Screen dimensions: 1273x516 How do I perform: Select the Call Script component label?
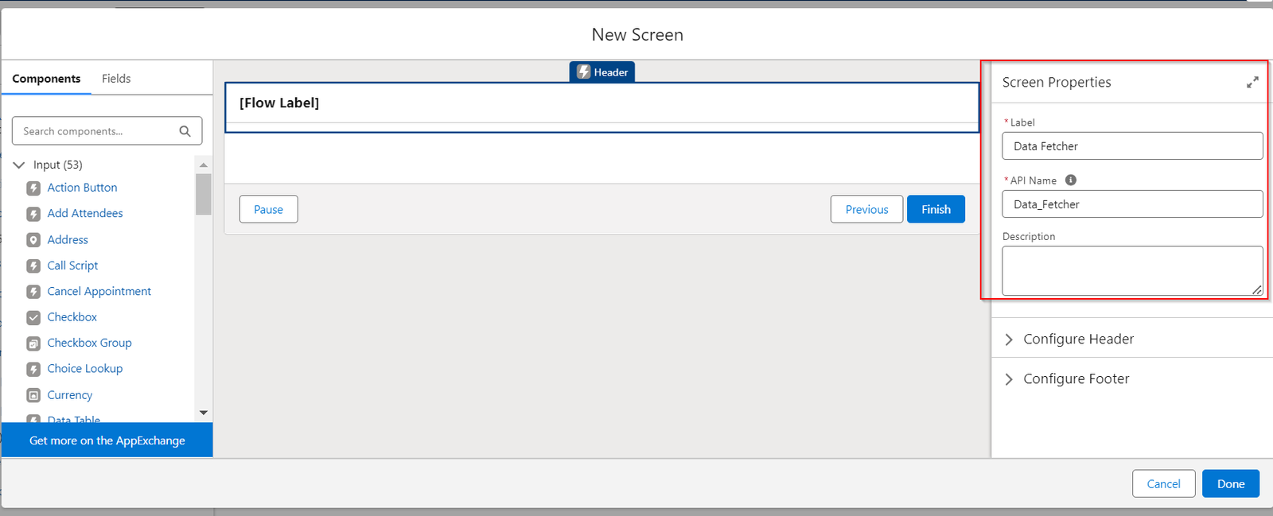72,266
